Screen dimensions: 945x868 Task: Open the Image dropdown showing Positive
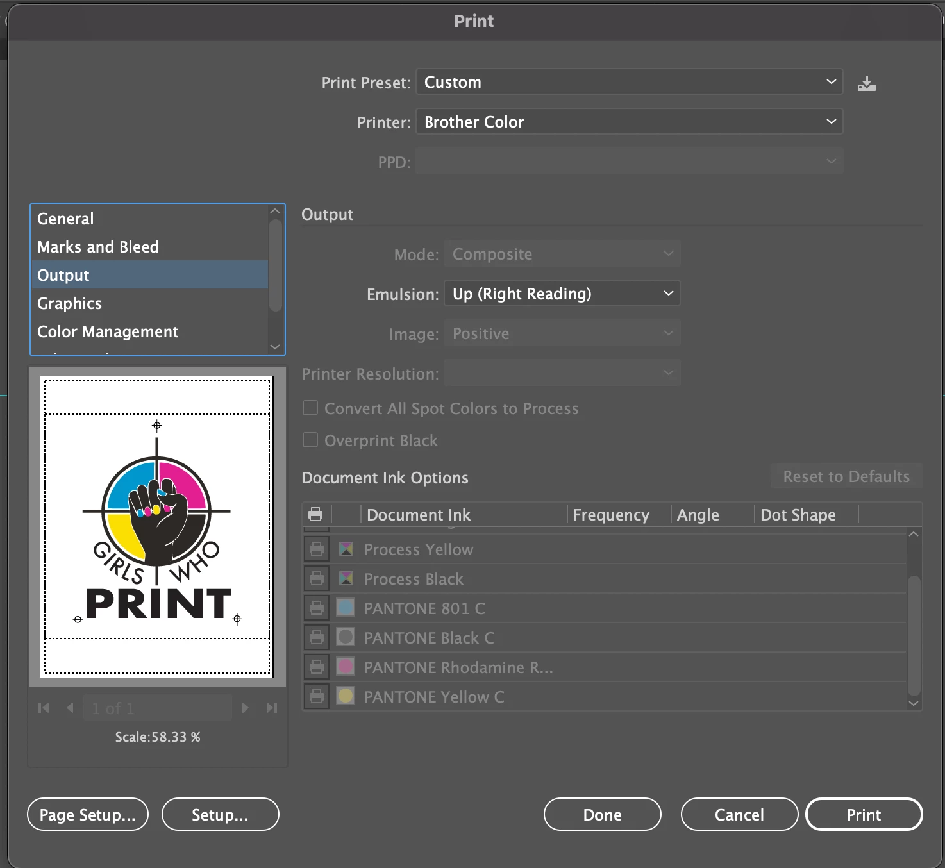click(x=562, y=333)
